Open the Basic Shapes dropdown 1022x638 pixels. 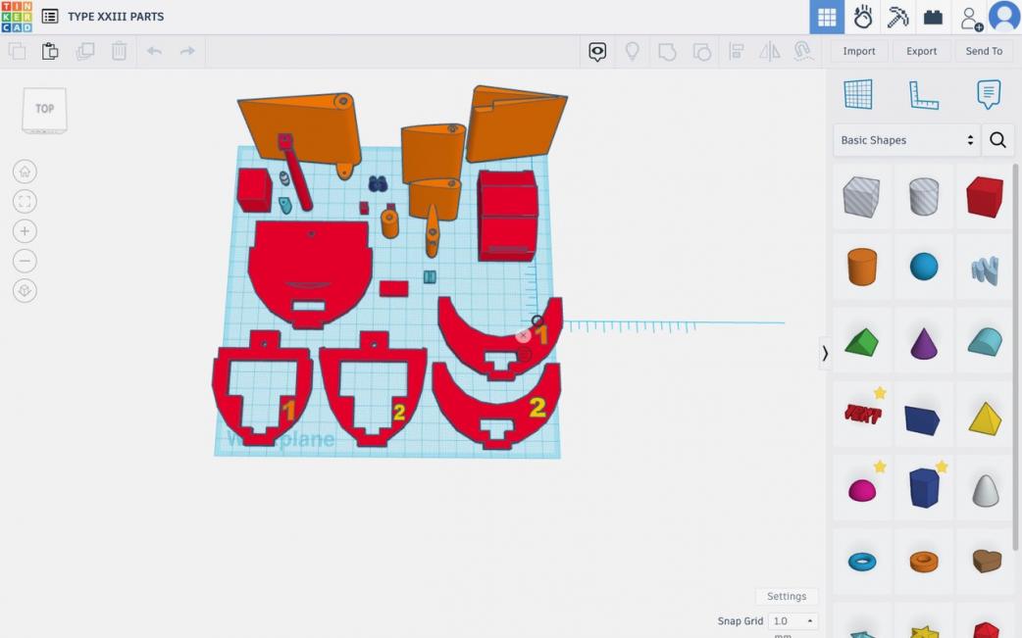click(907, 140)
